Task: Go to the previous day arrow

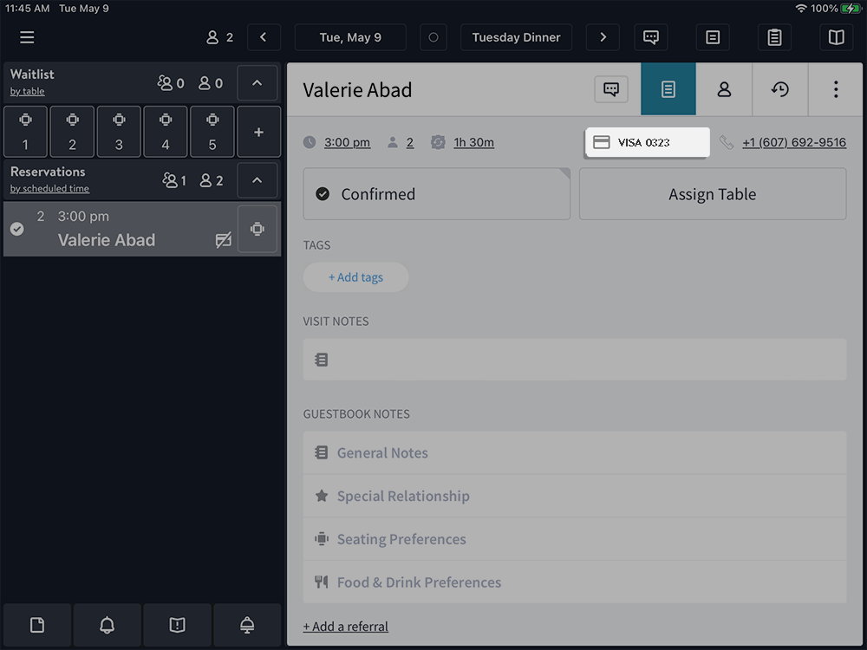Action: pyautogui.click(x=264, y=37)
